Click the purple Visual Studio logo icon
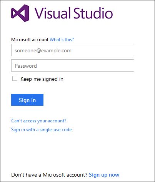The image size is (155, 182). 20,13
